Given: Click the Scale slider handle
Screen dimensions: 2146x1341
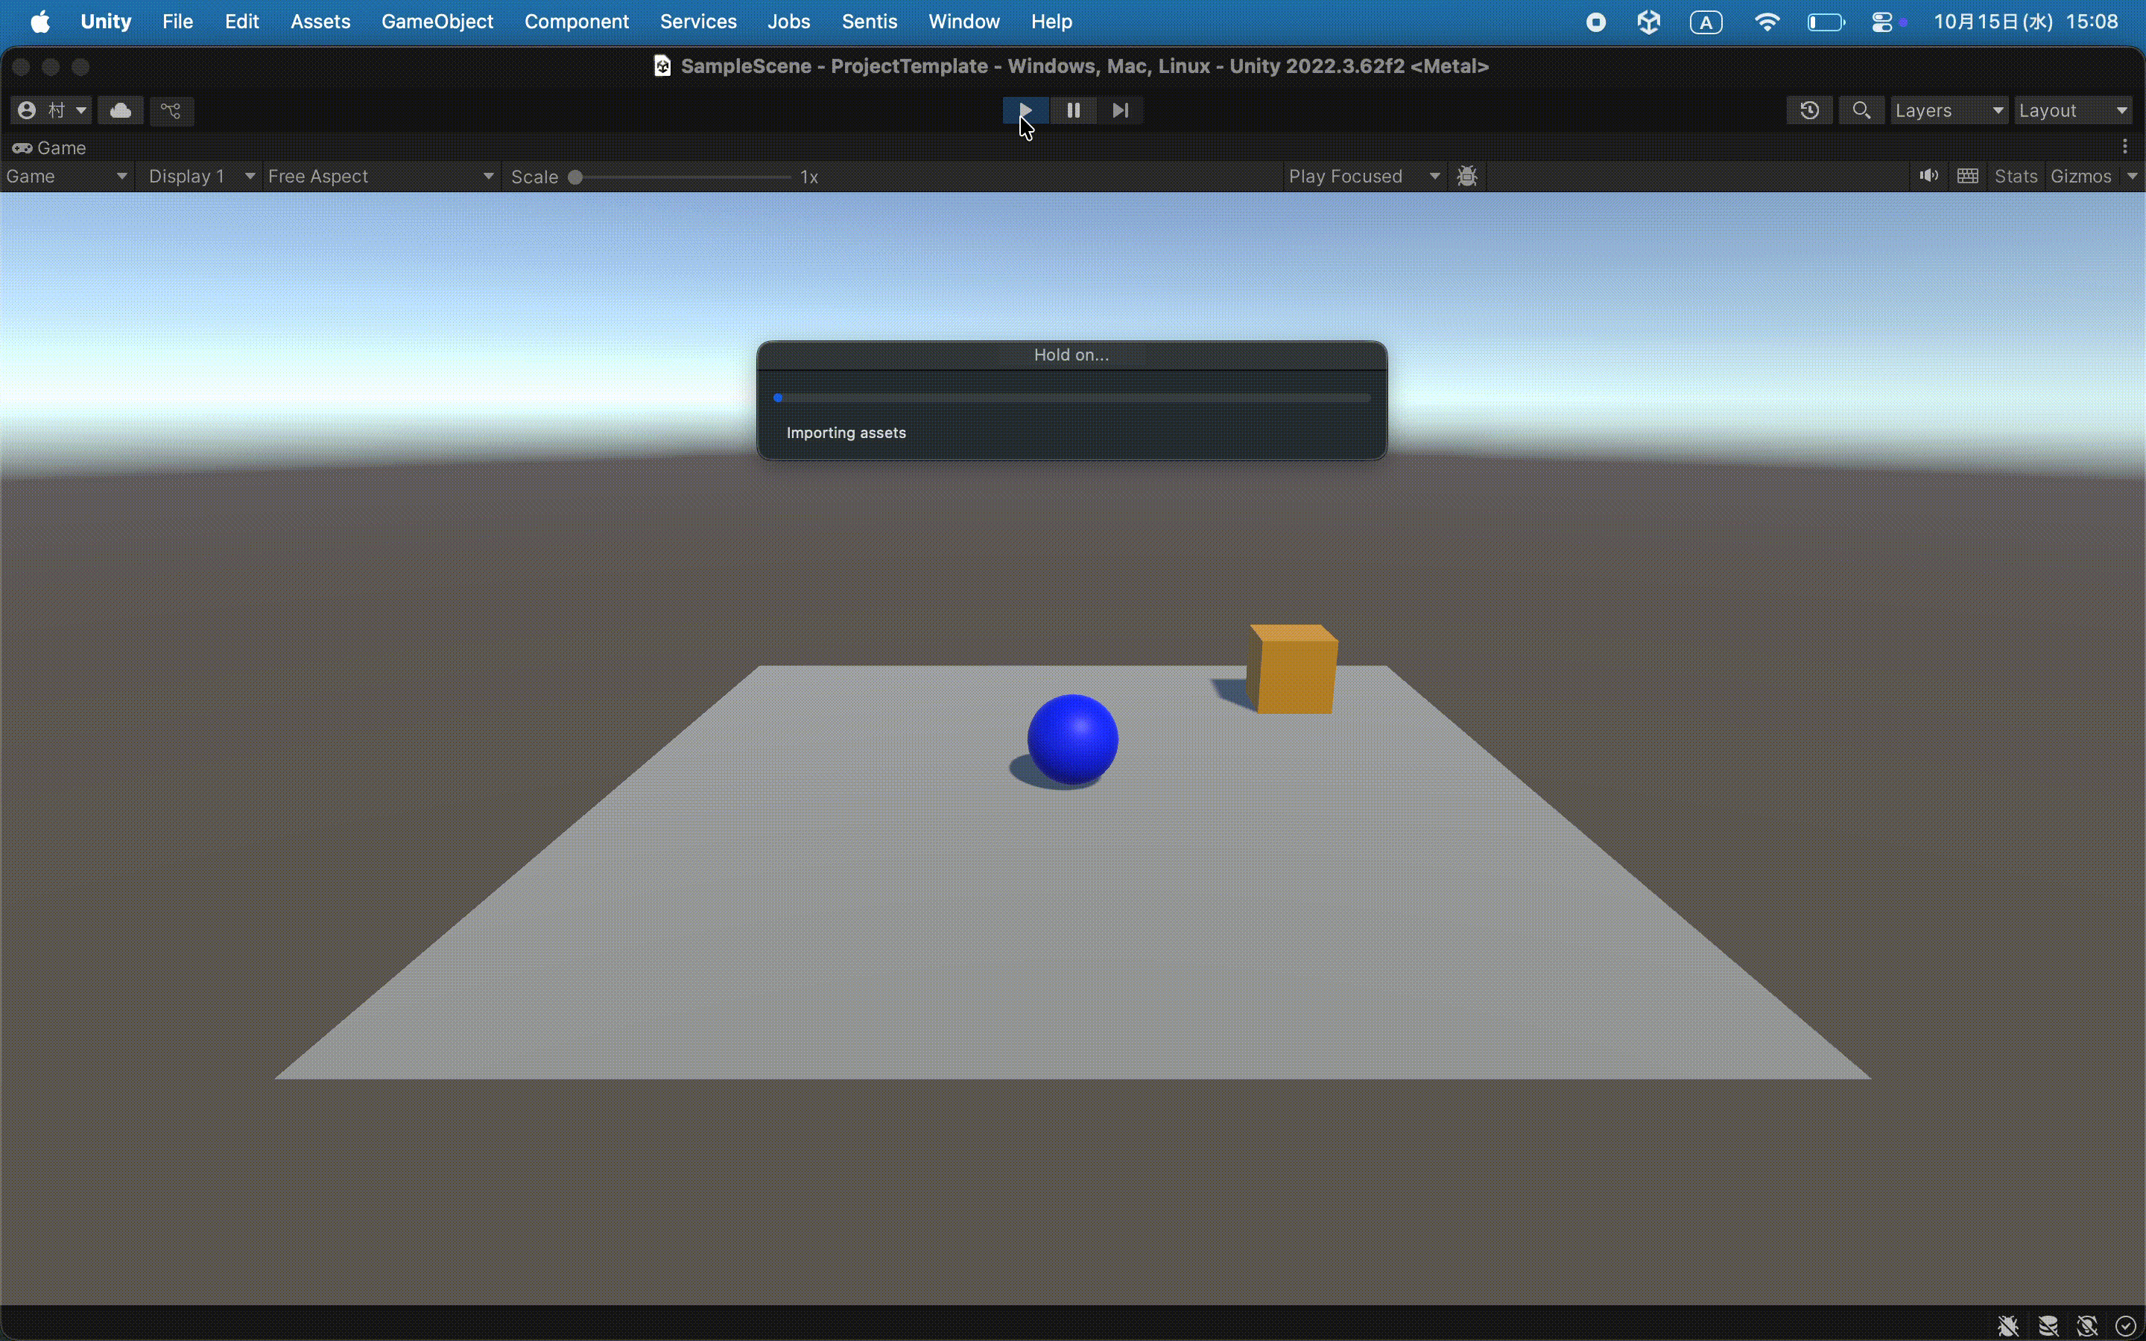Looking at the screenshot, I should coord(575,177).
